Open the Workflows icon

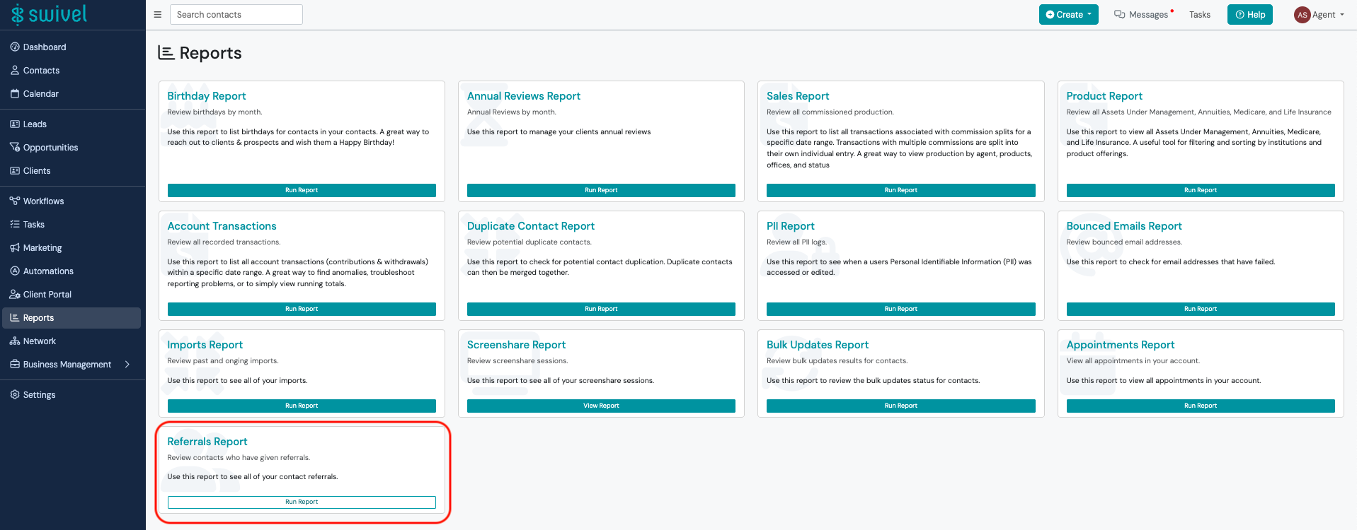pos(15,201)
